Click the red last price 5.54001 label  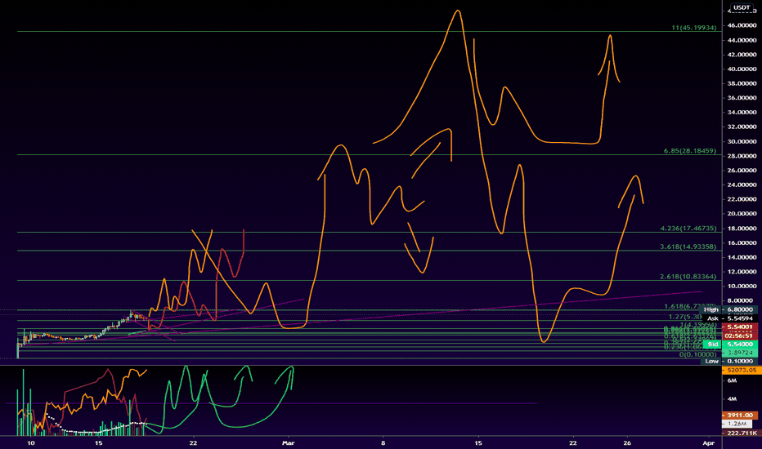click(740, 327)
